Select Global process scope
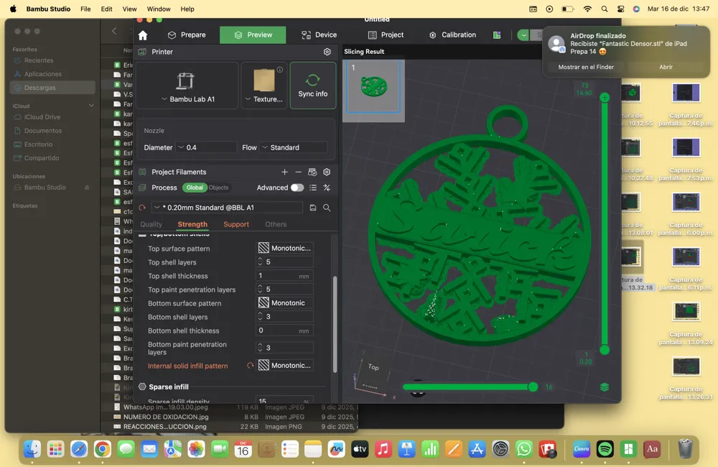Screen dimensions: 718x467 pos(194,188)
